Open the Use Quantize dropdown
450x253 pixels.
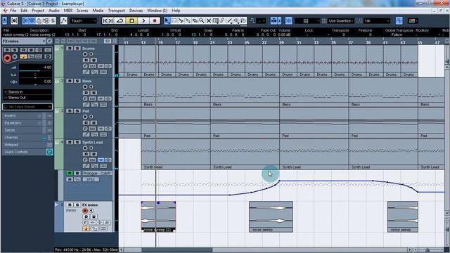pyautogui.click(x=340, y=20)
